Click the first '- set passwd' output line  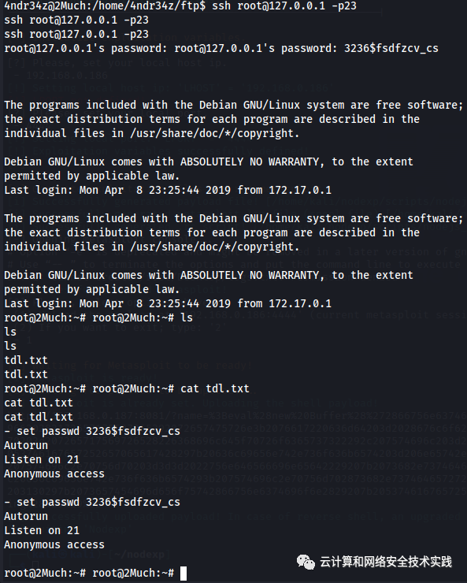(x=92, y=431)
